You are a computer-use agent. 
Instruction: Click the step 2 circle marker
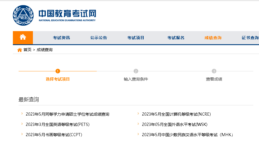pos(136,71)
